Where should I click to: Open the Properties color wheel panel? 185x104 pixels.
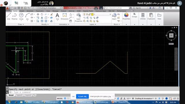click(x=126, y=16)
